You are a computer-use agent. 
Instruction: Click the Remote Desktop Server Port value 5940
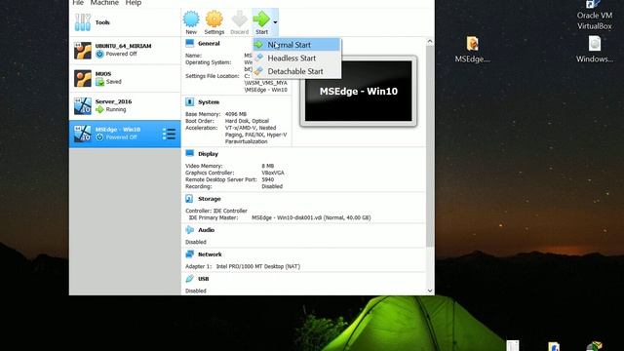pyautogui.click(x=268, y=179)
